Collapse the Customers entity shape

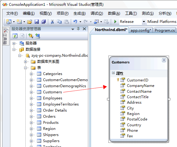[x=164, y=60]
